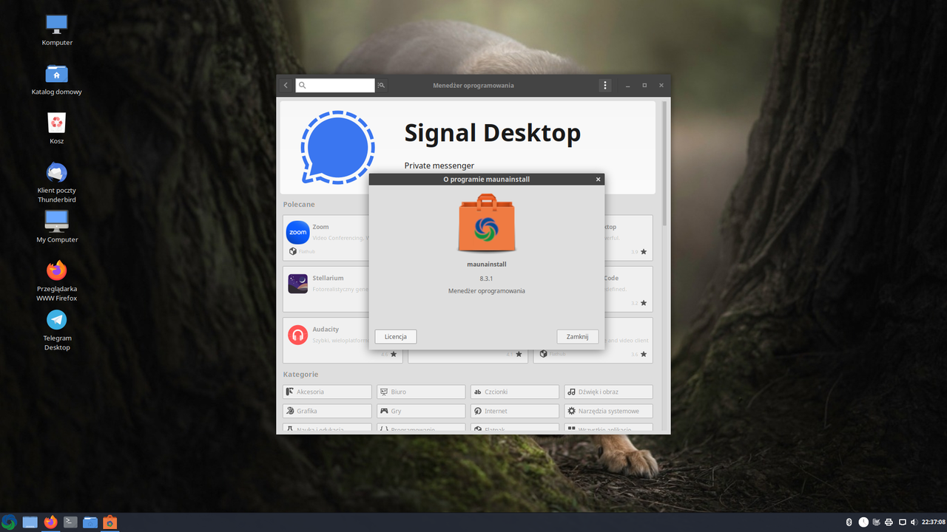947x532 pixels.
Task: Click the maunainstall shopping bag logo
Action: coord(487,224)
